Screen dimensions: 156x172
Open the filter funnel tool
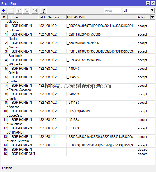(43, 11)
